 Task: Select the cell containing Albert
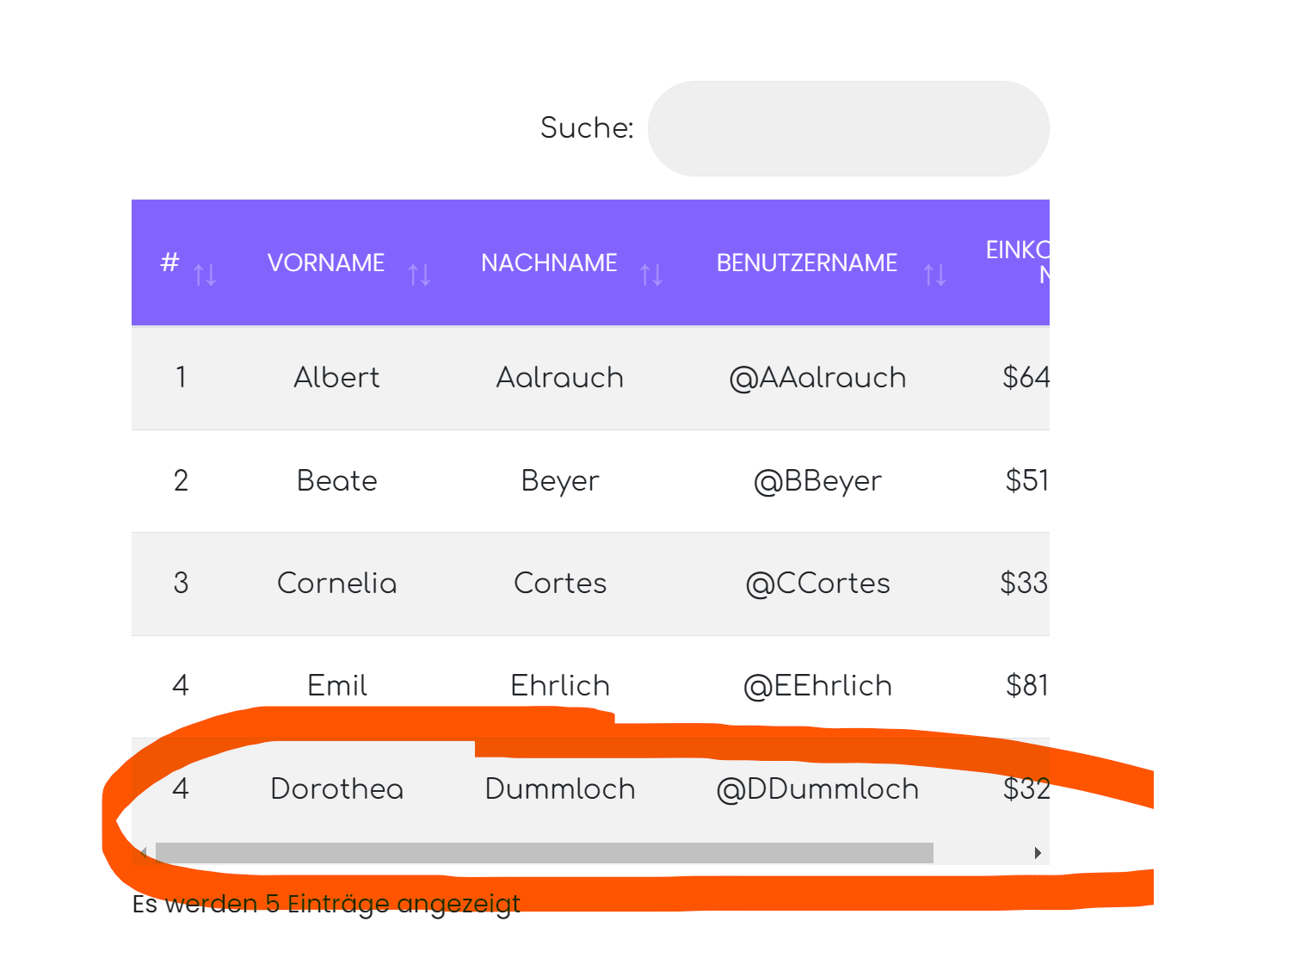[336, 378]
